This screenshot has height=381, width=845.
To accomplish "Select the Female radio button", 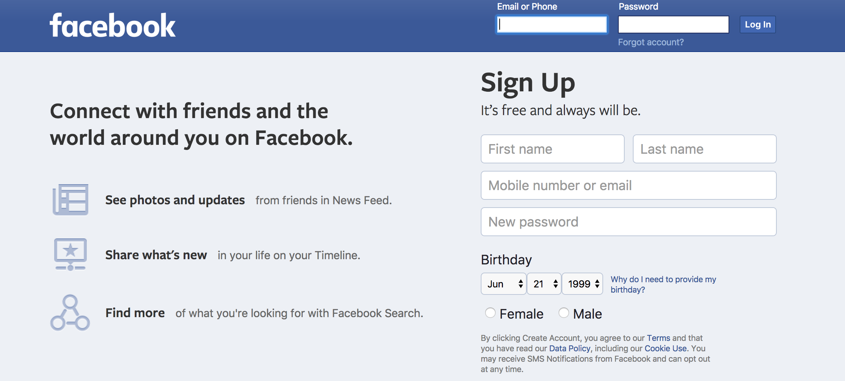I will click(x=490, y=313).
